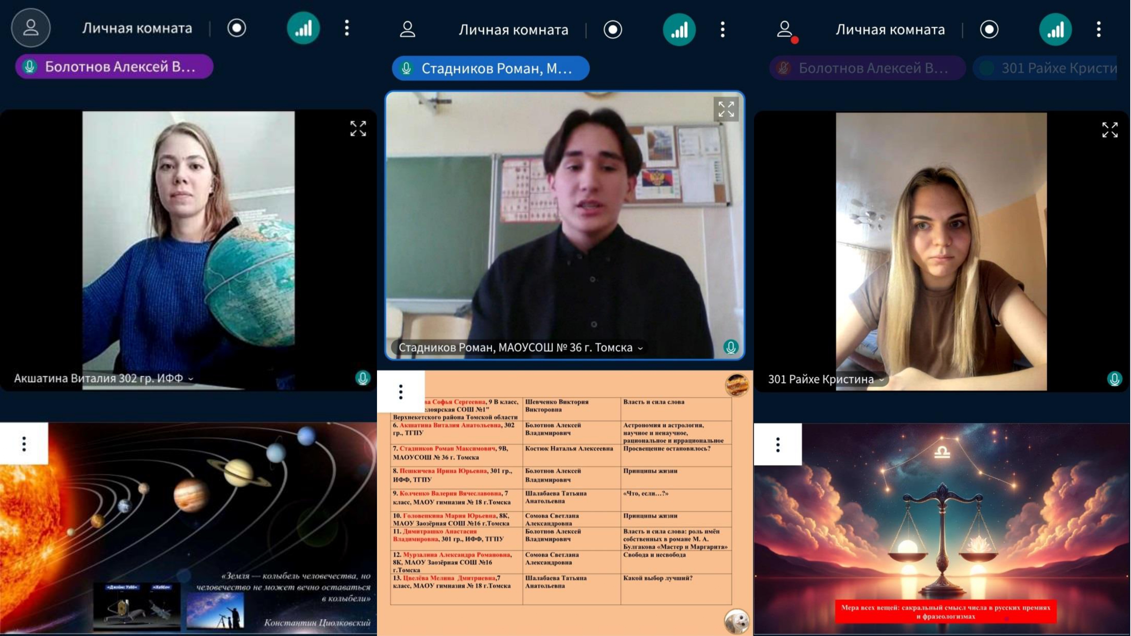
Task: Click record icon in left panel header
Action: (237, 28)
